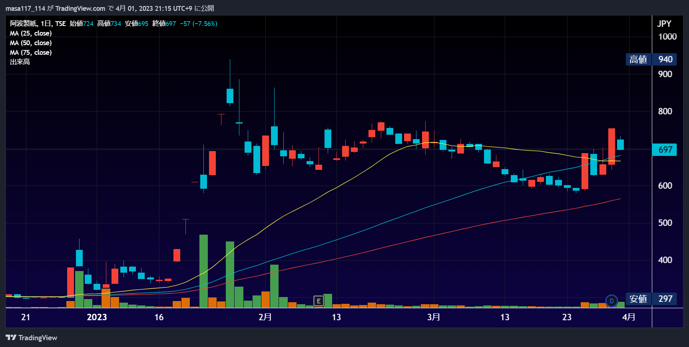The width and height of the screenshot is (689, 347).
Task: Click the earnings E marker icon
Action: (x=319, y=301)
